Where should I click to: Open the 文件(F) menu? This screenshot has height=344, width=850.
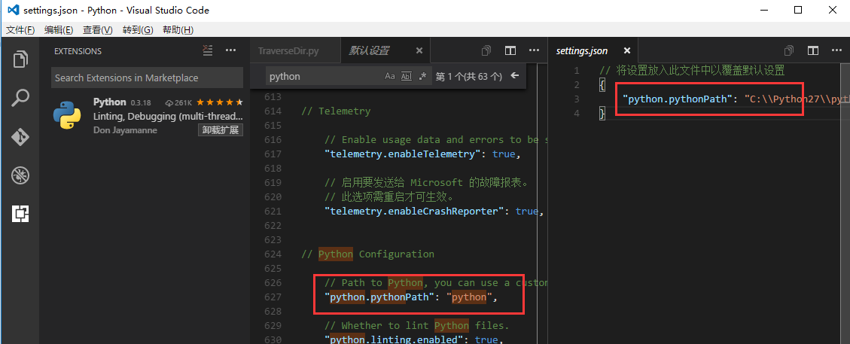click(x=20, y=30)
